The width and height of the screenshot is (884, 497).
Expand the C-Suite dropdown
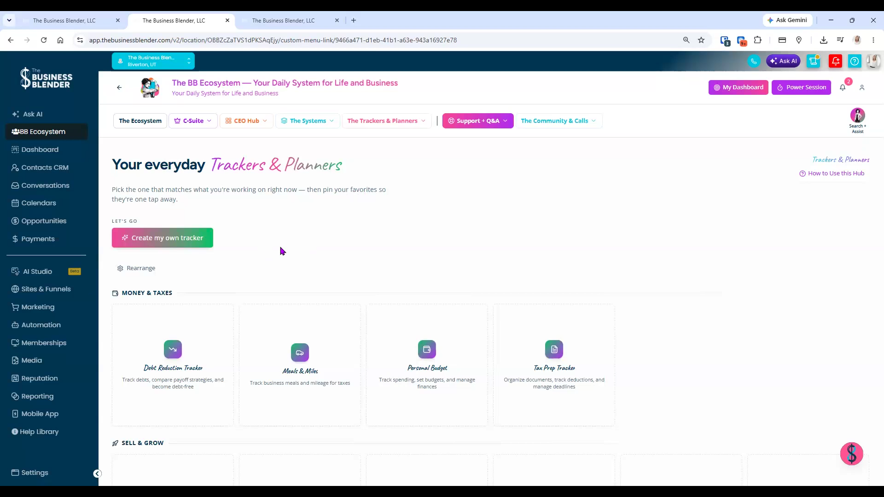point(193,121)
